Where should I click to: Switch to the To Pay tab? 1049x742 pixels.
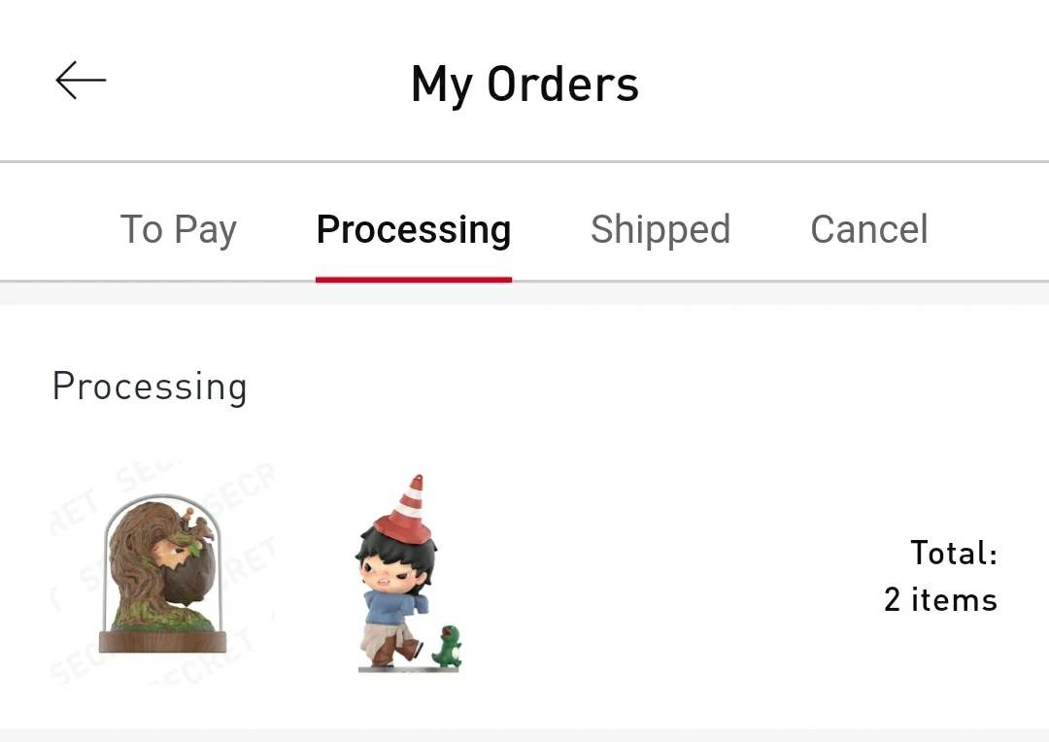tap(178, 229)
